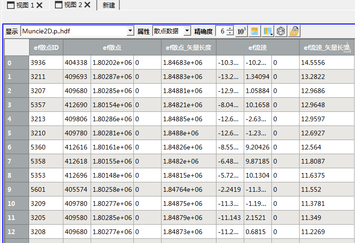This screenshot has width=355, height=243.
Task: Click velocity cell 0.6815
Action: (258, 232)
